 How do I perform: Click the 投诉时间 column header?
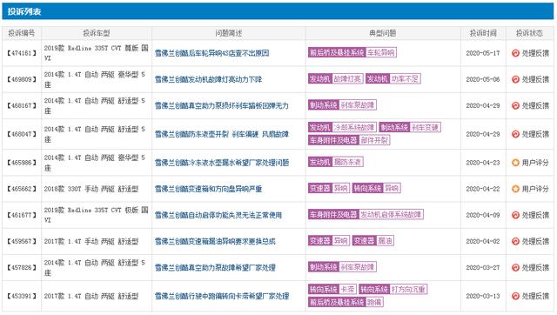pos(483,33)
